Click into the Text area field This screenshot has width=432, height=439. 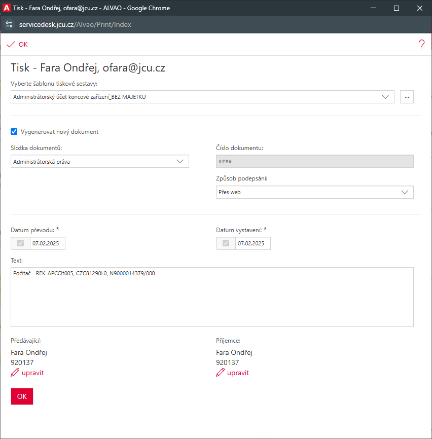pos(212,299)
